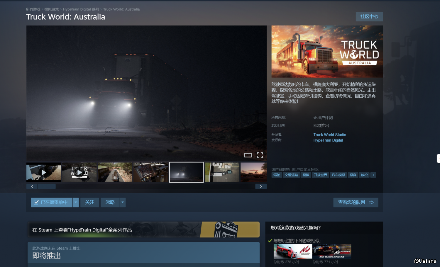Go to 模拟游戏 breadcrumb category

click(52, 9)
